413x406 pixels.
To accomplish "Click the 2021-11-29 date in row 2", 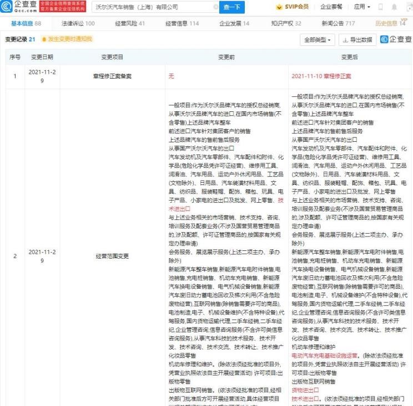I will pos(42,256).
